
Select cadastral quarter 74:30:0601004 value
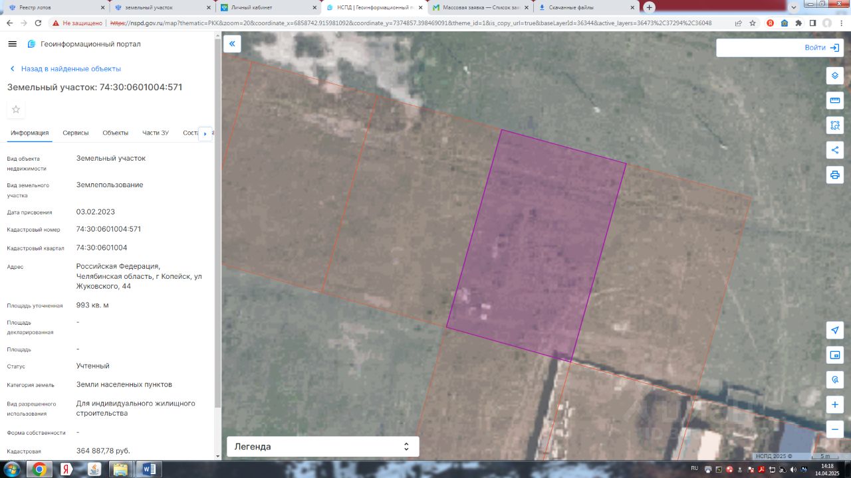pyautogui.click(x=102, y=248)
